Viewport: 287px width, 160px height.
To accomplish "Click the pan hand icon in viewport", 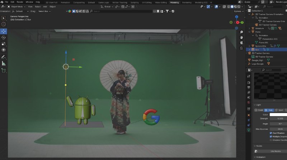I will pos(241,37).
